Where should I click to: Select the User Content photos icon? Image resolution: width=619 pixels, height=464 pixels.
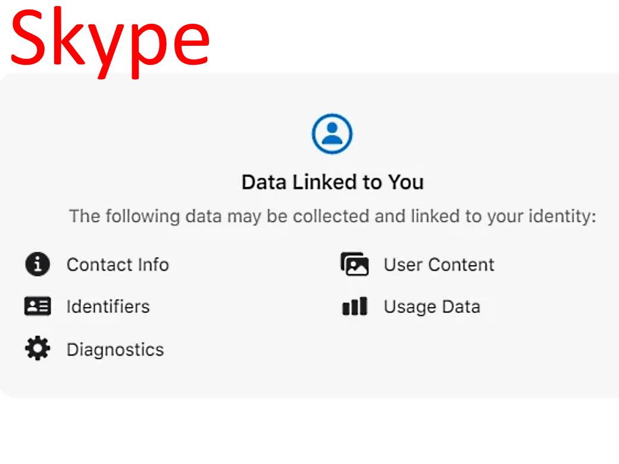click(x=355, y=264)
